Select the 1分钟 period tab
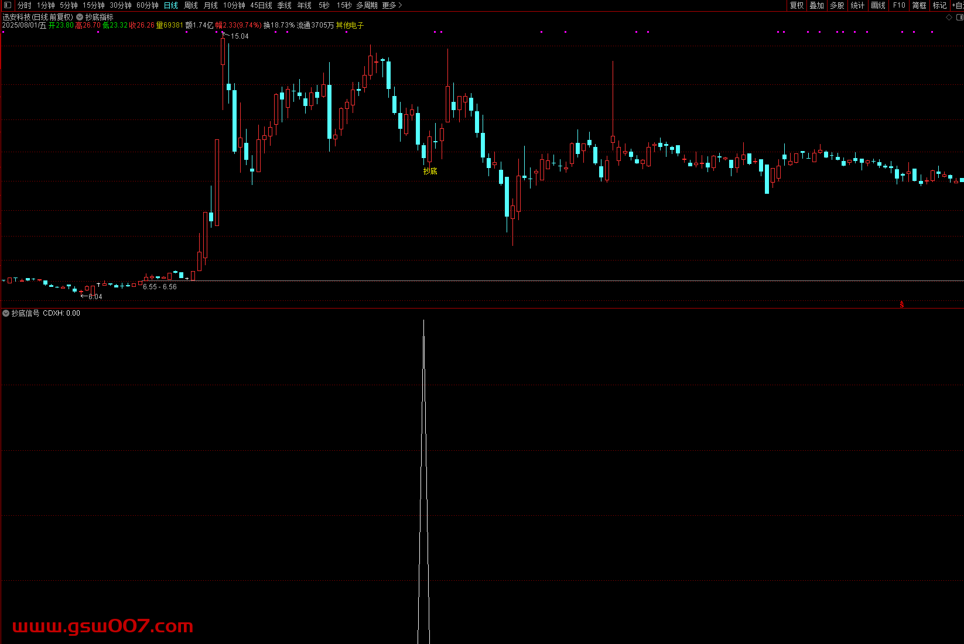The image size is (964, 644). coord(46,5)
